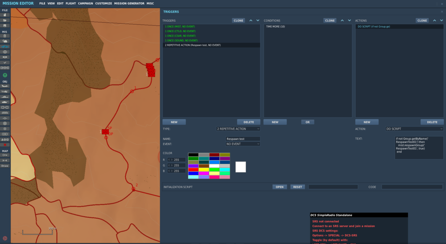The image size is (446, 244).
Task: Select the ship group placement icon
Action: click(x=5, y=97)
